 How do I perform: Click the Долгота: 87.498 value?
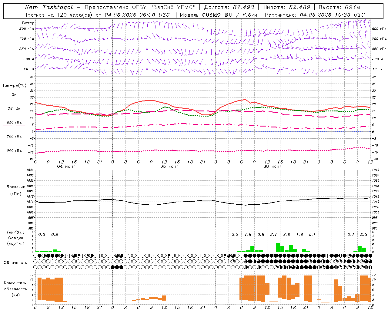(x=229, y=7)
